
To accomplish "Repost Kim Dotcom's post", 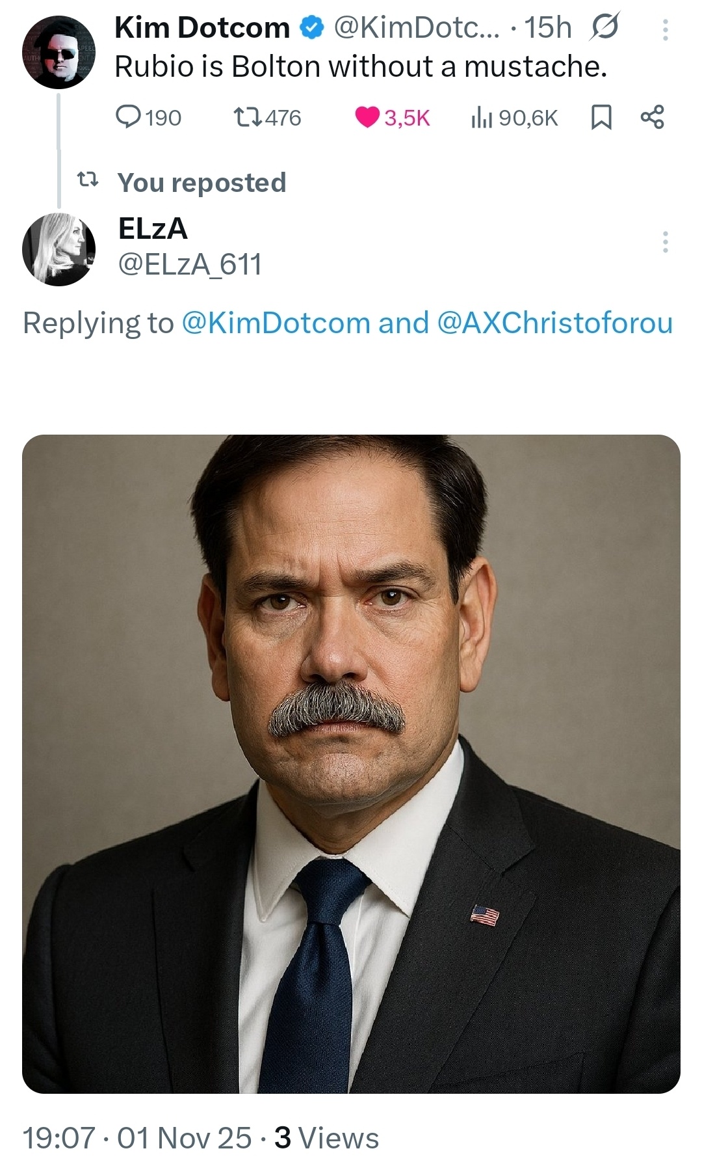I will pos(248,117).
